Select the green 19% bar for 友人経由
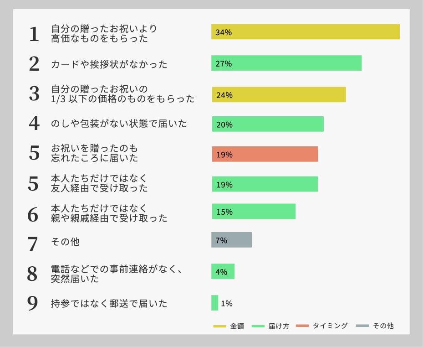423x347 pixels. (265, 184)
